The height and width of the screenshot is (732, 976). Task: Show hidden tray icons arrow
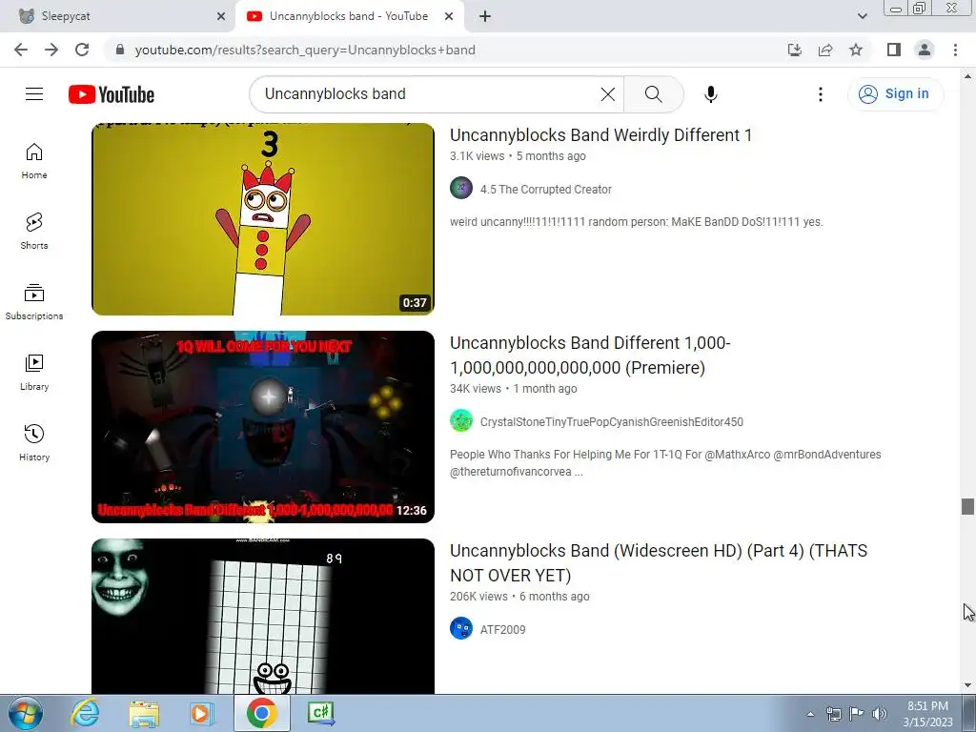pyautogui.click(x=810, y=714)
